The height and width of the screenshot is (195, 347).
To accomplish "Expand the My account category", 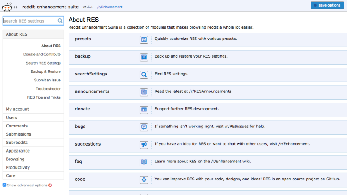I will coord(33,109).
